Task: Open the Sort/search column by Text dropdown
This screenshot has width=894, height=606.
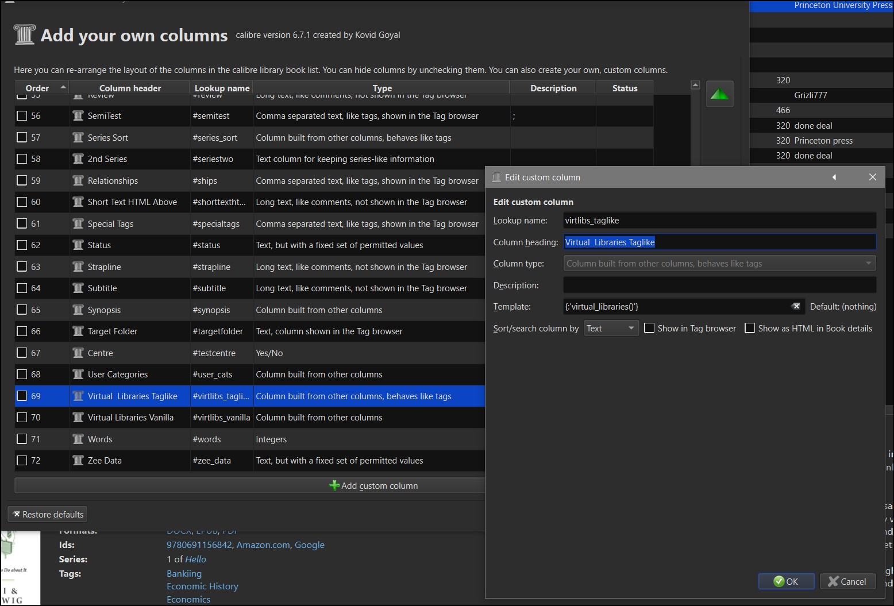Action: click(611, 329)
